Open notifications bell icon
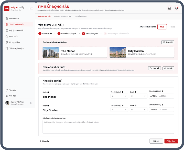Viewport: 184px width, 150px height. (177, 8)
